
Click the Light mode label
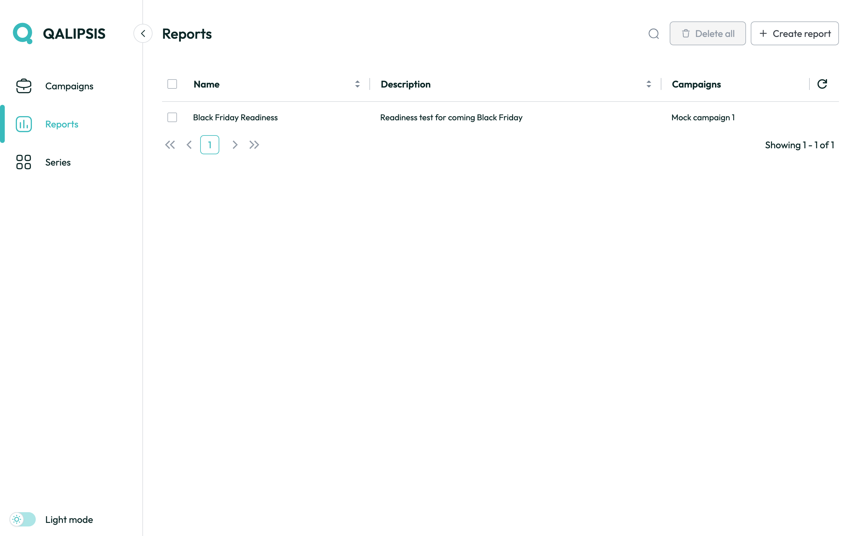[69, 520]
